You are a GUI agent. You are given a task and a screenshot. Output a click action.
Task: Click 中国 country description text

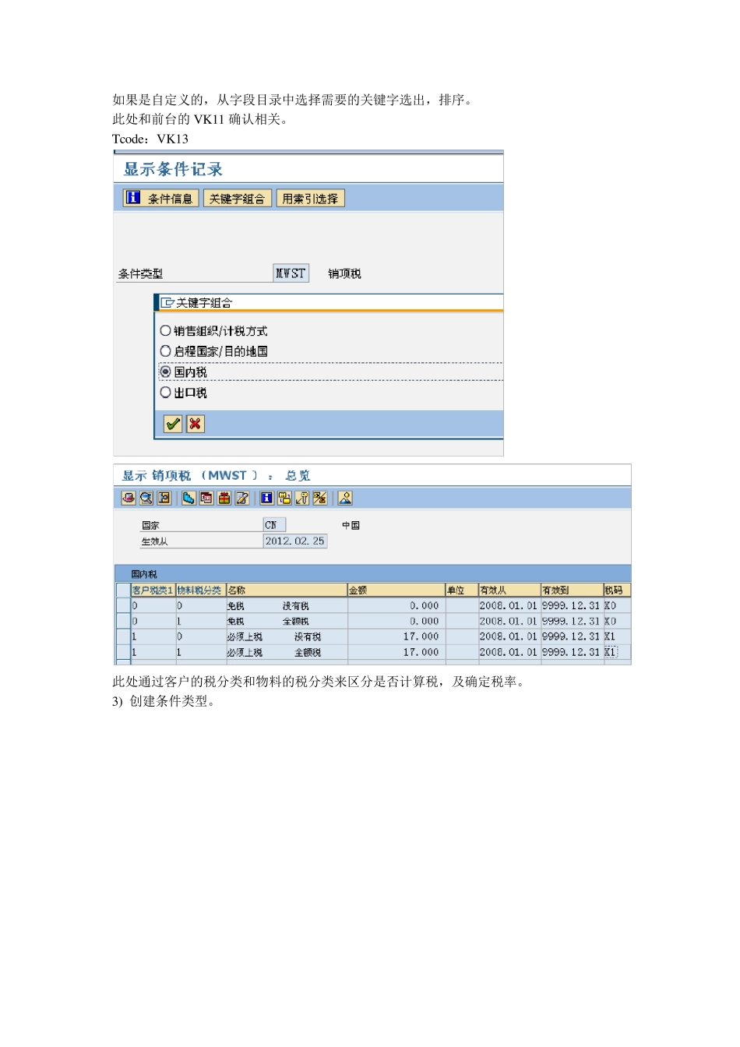tap(351, 525)
